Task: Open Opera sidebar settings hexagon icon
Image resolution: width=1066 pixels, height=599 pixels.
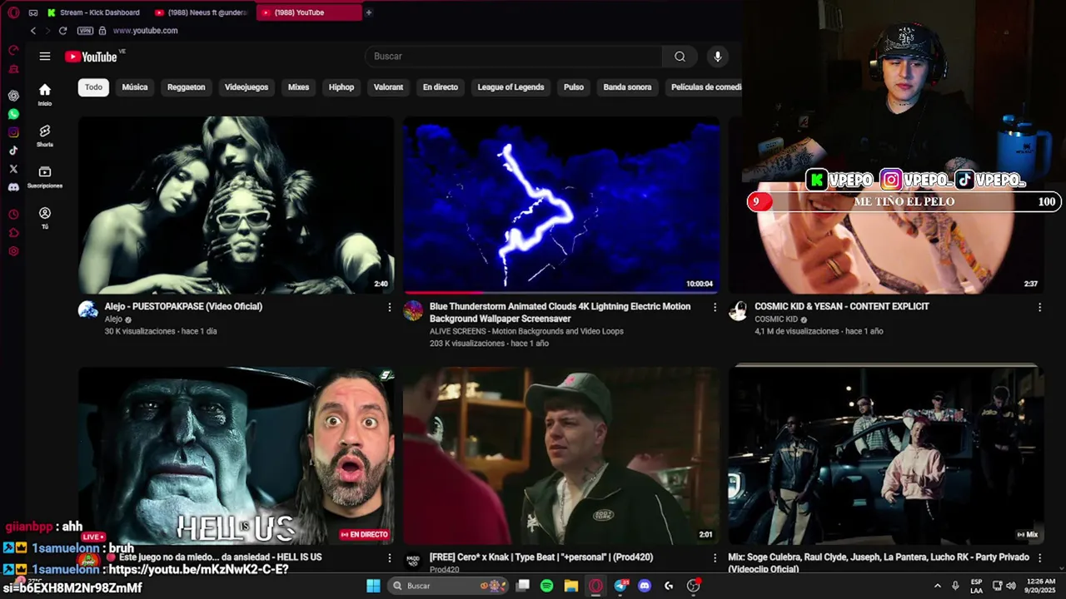Action: (x=13, y=251)
